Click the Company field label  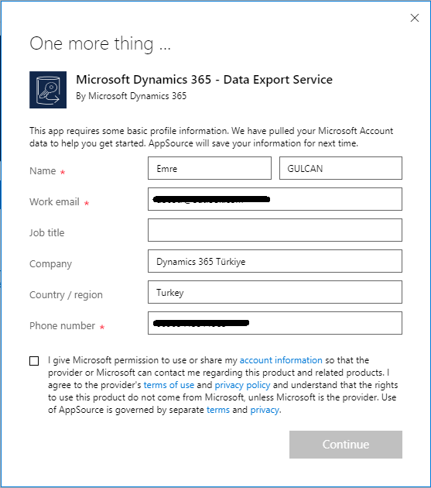coord(51,264)
